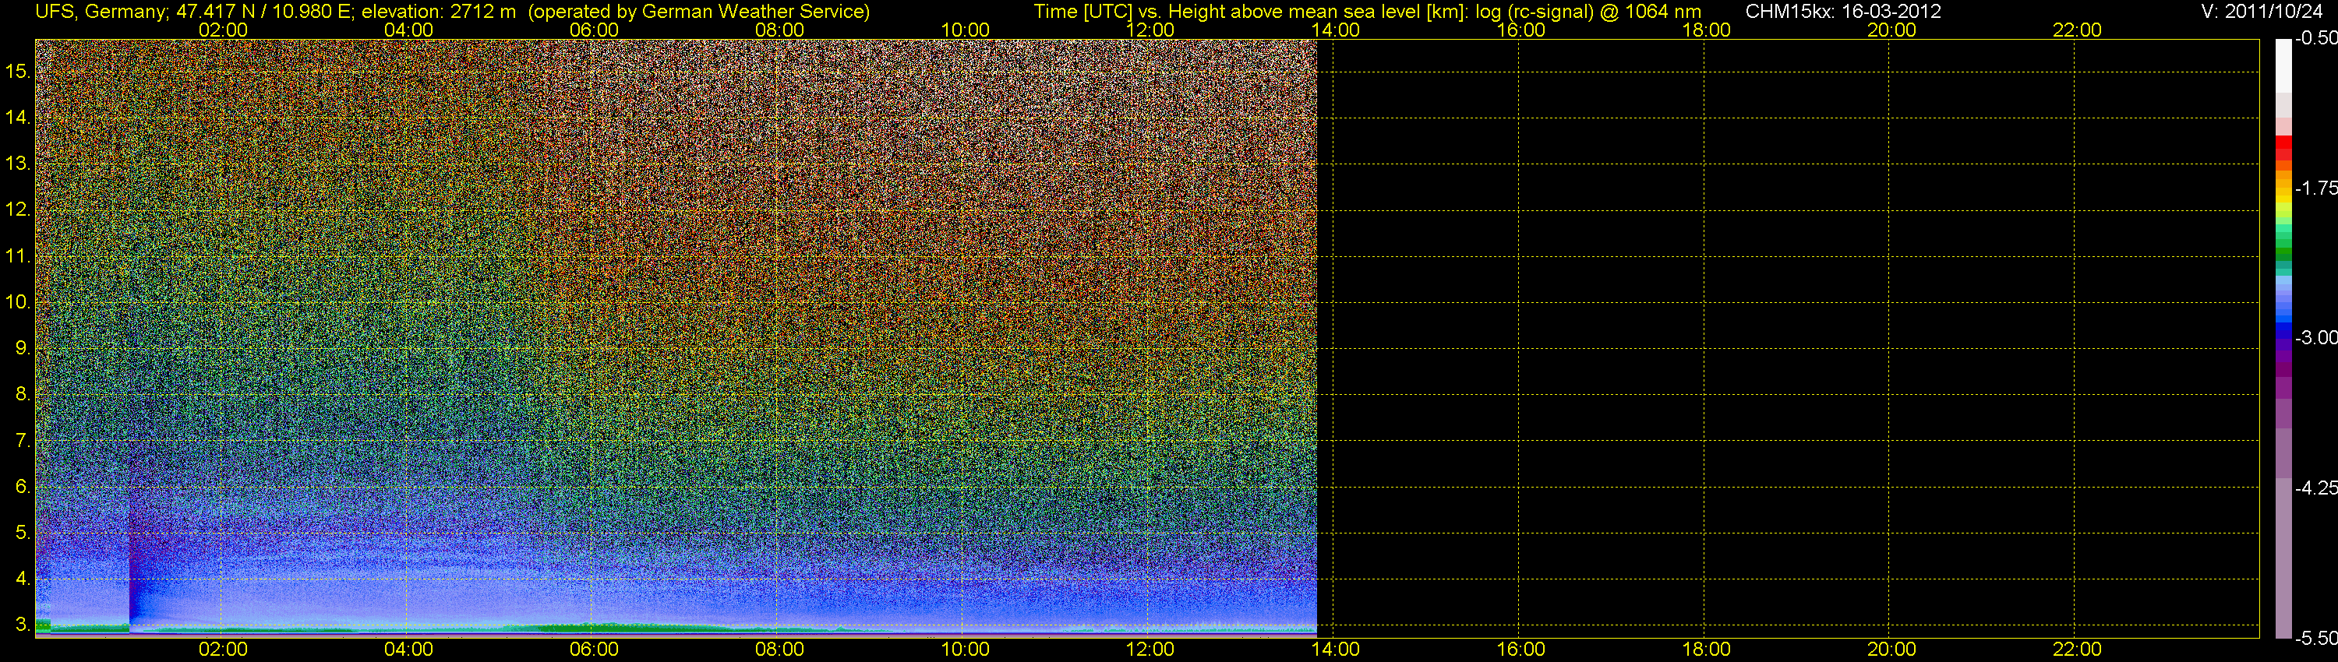Click the -1.75 color scale label
The width and height of the screenshot is (2338, 662).
tap(2315, 188)
